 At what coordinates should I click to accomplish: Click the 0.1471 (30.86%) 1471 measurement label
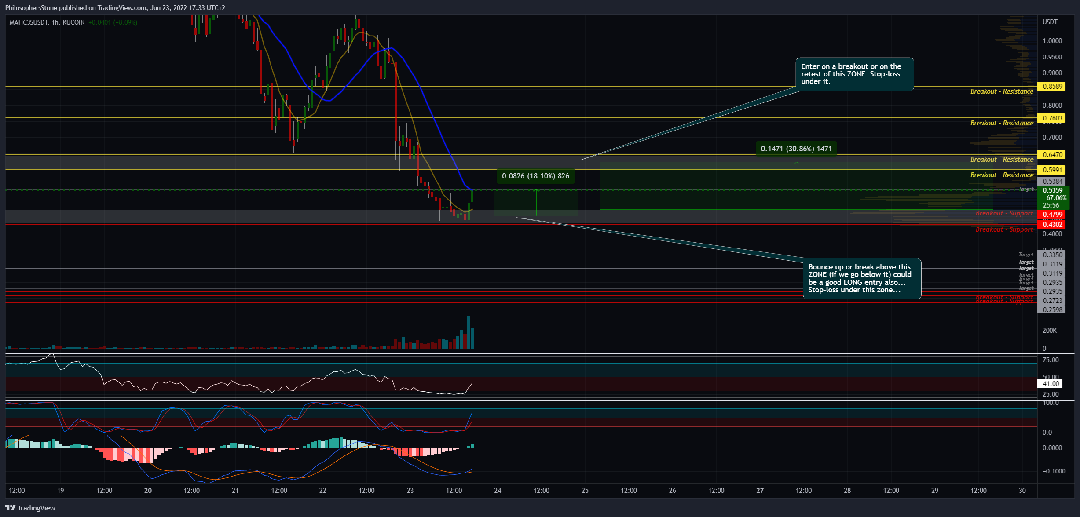(x=796, y=149)
